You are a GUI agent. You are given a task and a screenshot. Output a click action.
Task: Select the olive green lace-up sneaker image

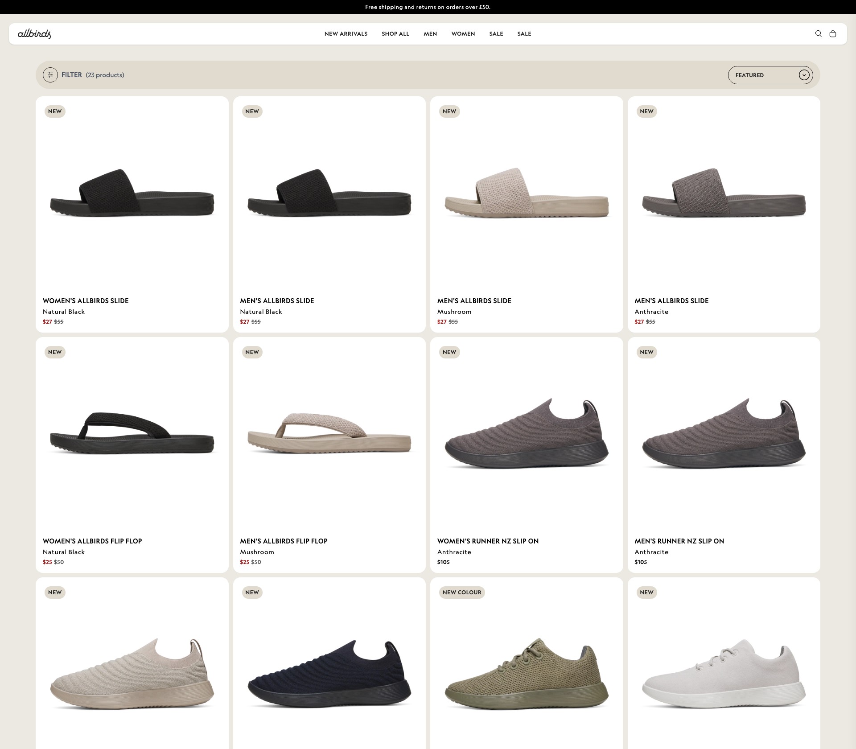527,674
